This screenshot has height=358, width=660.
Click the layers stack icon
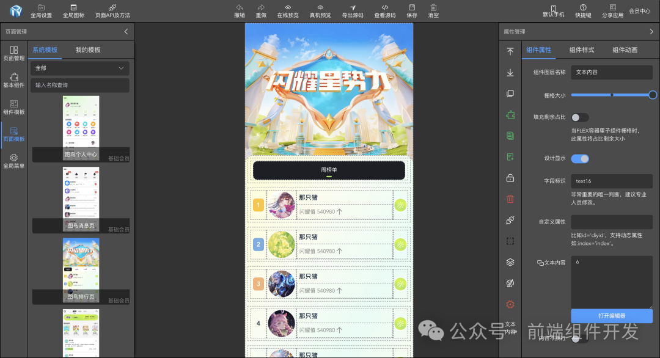pos(510,262)
